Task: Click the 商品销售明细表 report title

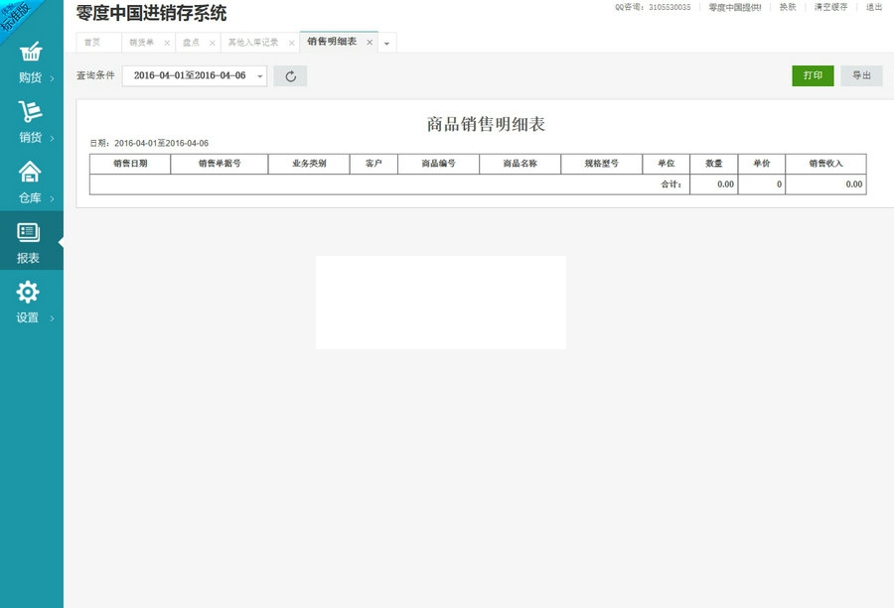Action: [x=486, y=124]
